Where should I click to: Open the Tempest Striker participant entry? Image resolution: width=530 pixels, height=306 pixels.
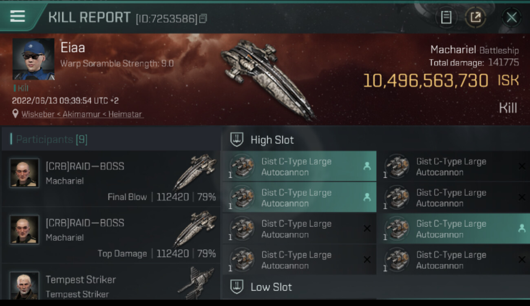point(111,286)
